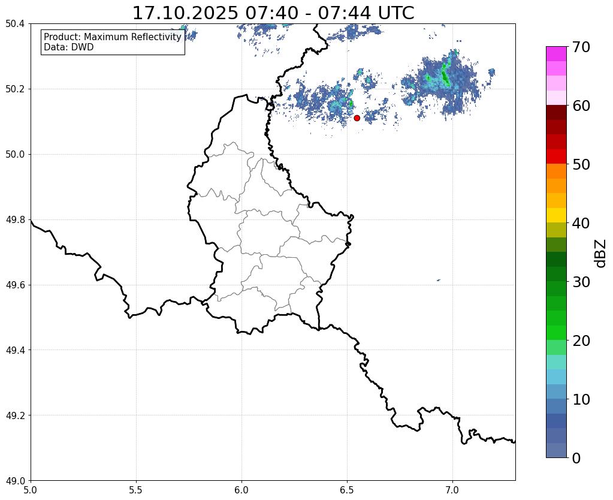613x500 pixels.
Task: Click the colorbar tick label '10'
Action: click(581, 399)
